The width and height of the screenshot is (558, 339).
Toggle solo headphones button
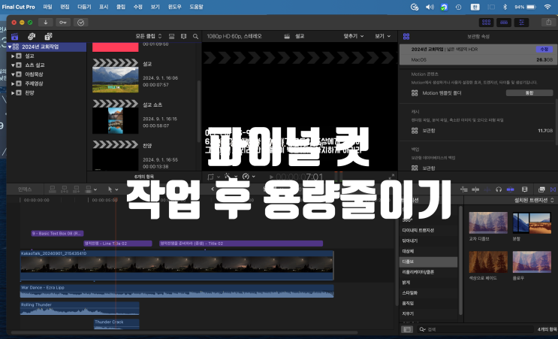tap(499, 189)
